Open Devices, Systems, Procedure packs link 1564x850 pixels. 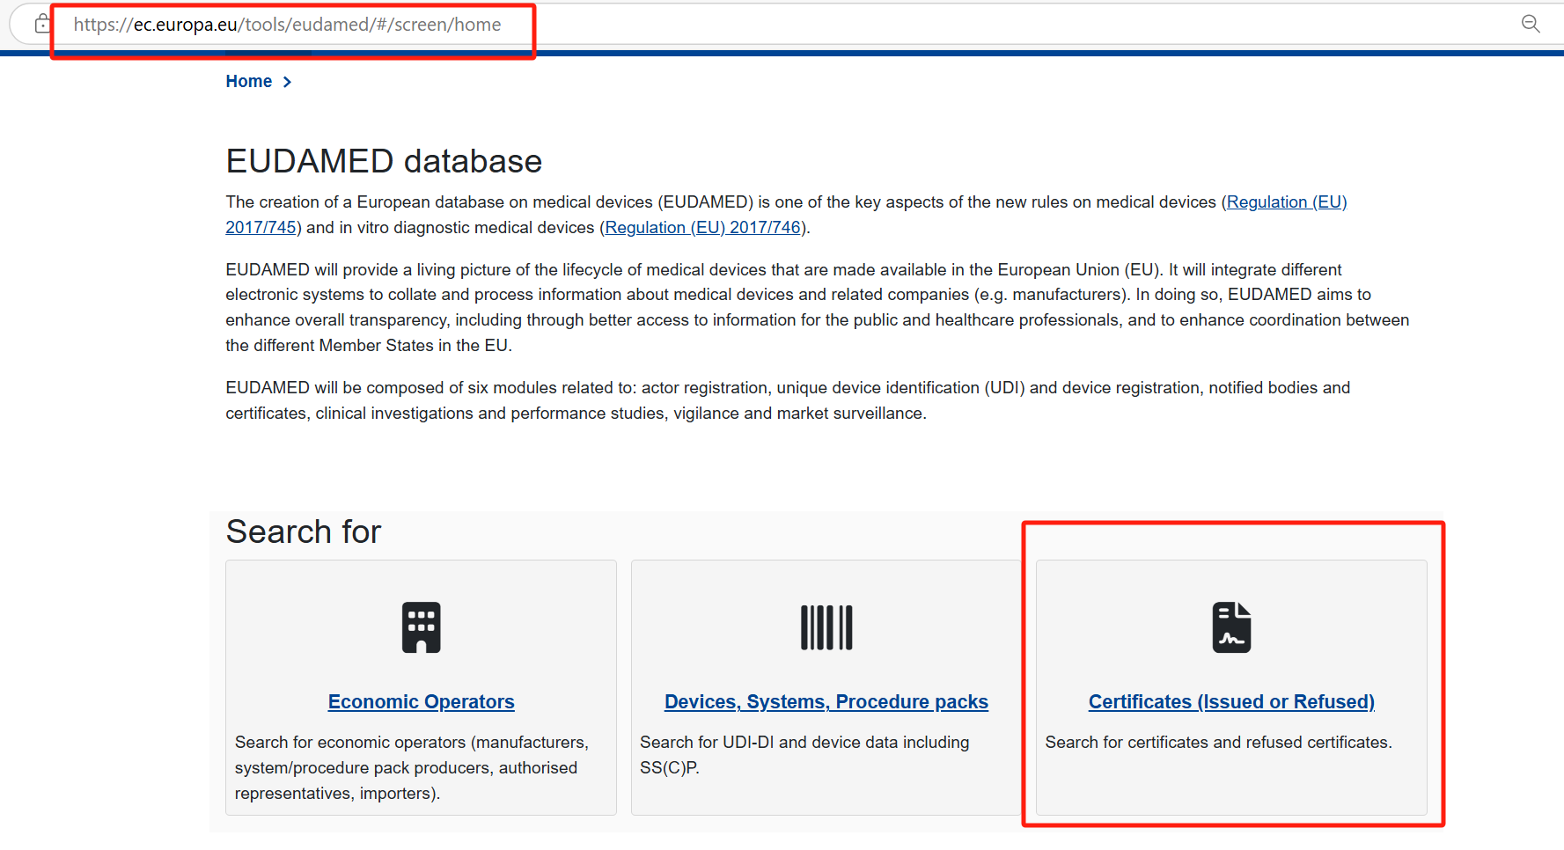point(826,702)
